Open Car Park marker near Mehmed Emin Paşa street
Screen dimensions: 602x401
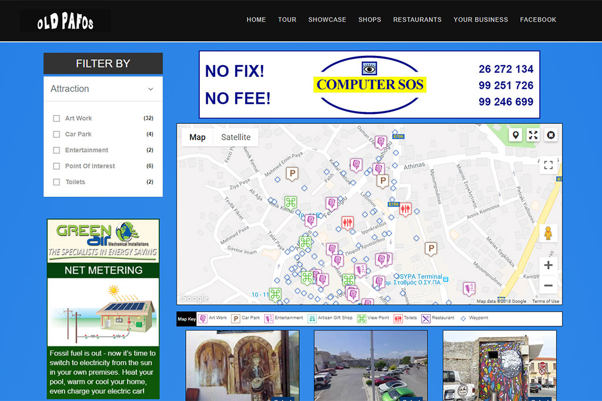coord(293,174)
